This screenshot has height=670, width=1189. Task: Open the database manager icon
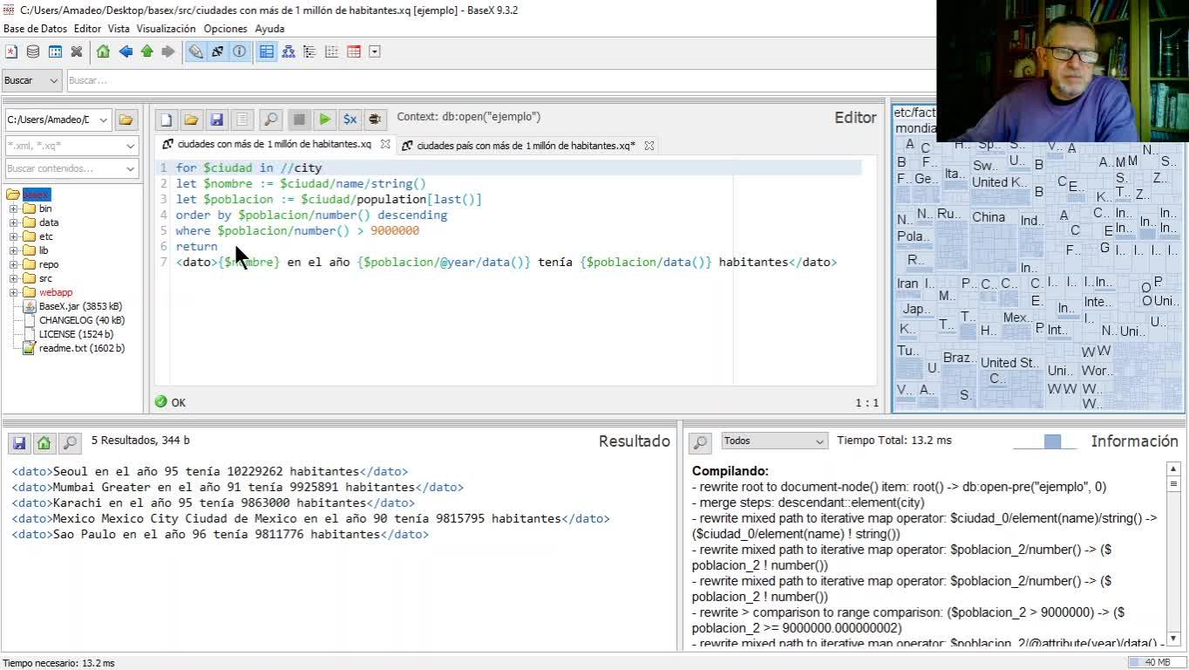tap(33, 51)
